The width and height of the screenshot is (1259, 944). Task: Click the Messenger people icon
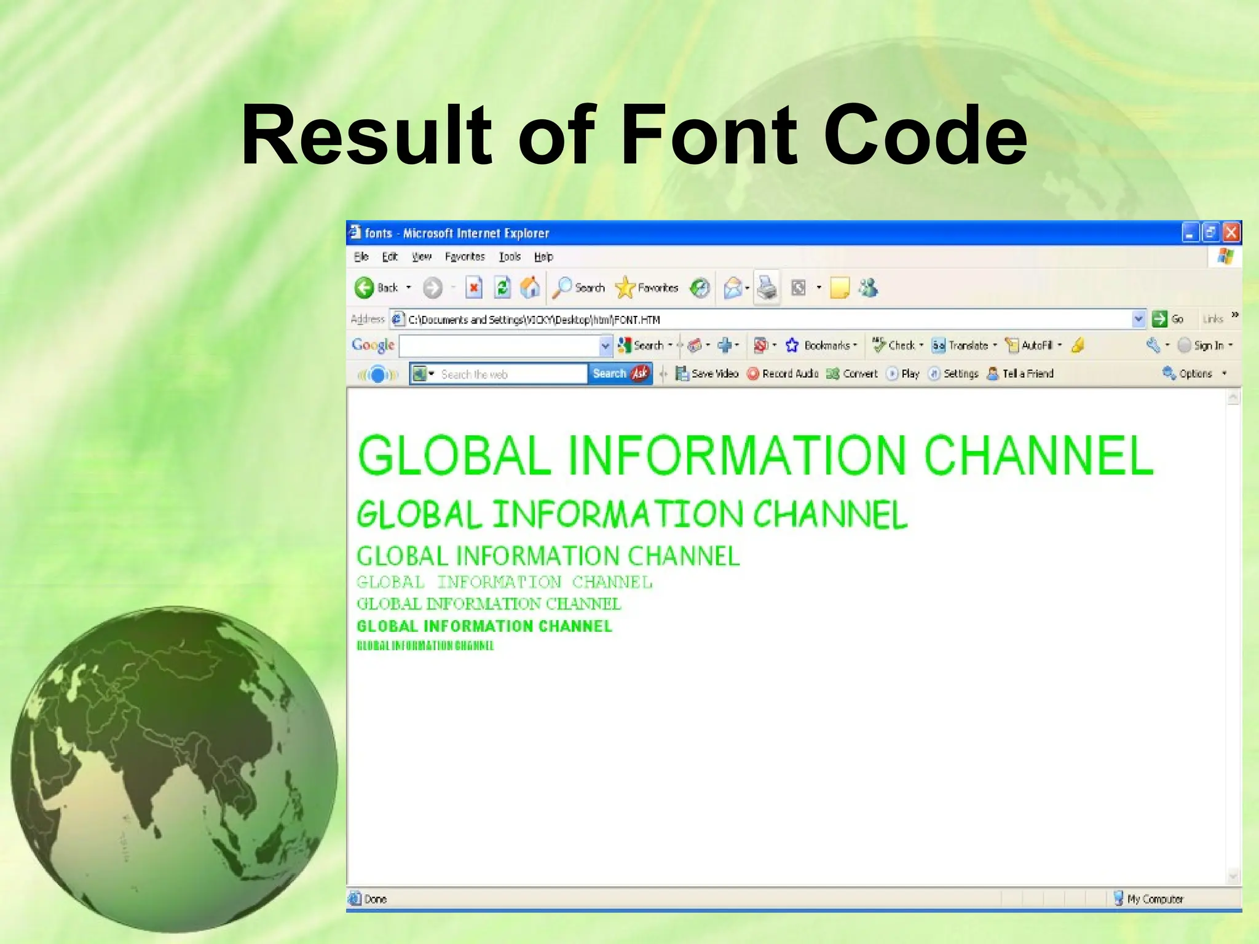[868, 288]
